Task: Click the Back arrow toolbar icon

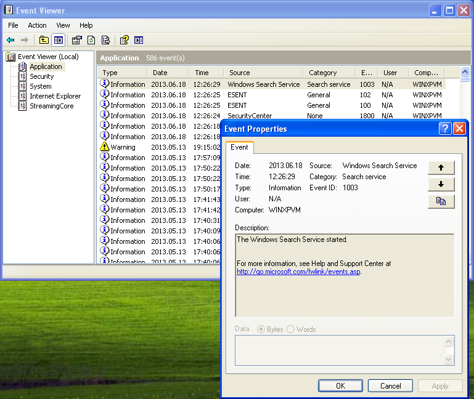Action: [10, 40]
